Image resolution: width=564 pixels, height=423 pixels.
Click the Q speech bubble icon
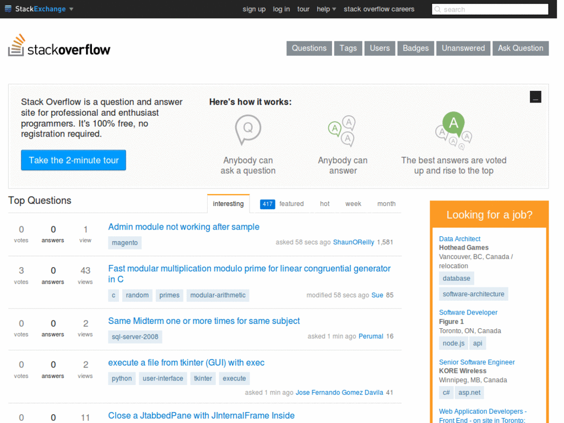pyautogui.click(x=248, y=129)
